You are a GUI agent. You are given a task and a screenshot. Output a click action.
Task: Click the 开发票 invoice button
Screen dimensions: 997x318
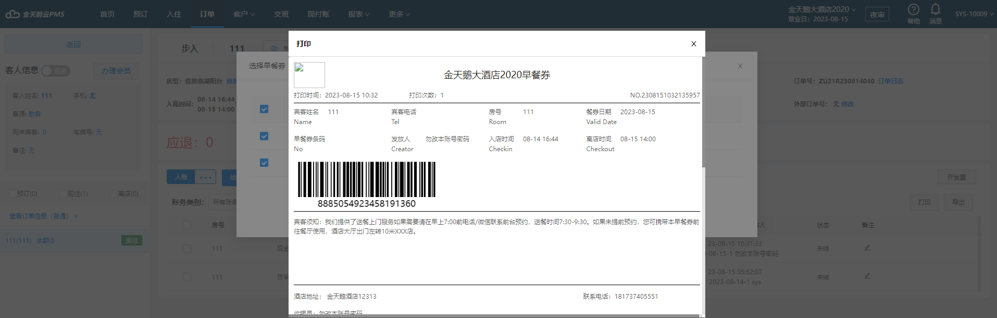956,177
